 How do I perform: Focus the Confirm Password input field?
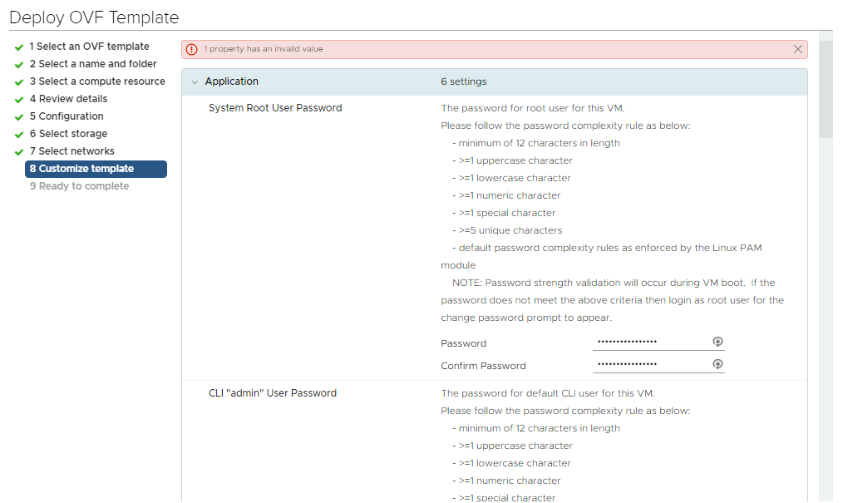tap(650, 364)
